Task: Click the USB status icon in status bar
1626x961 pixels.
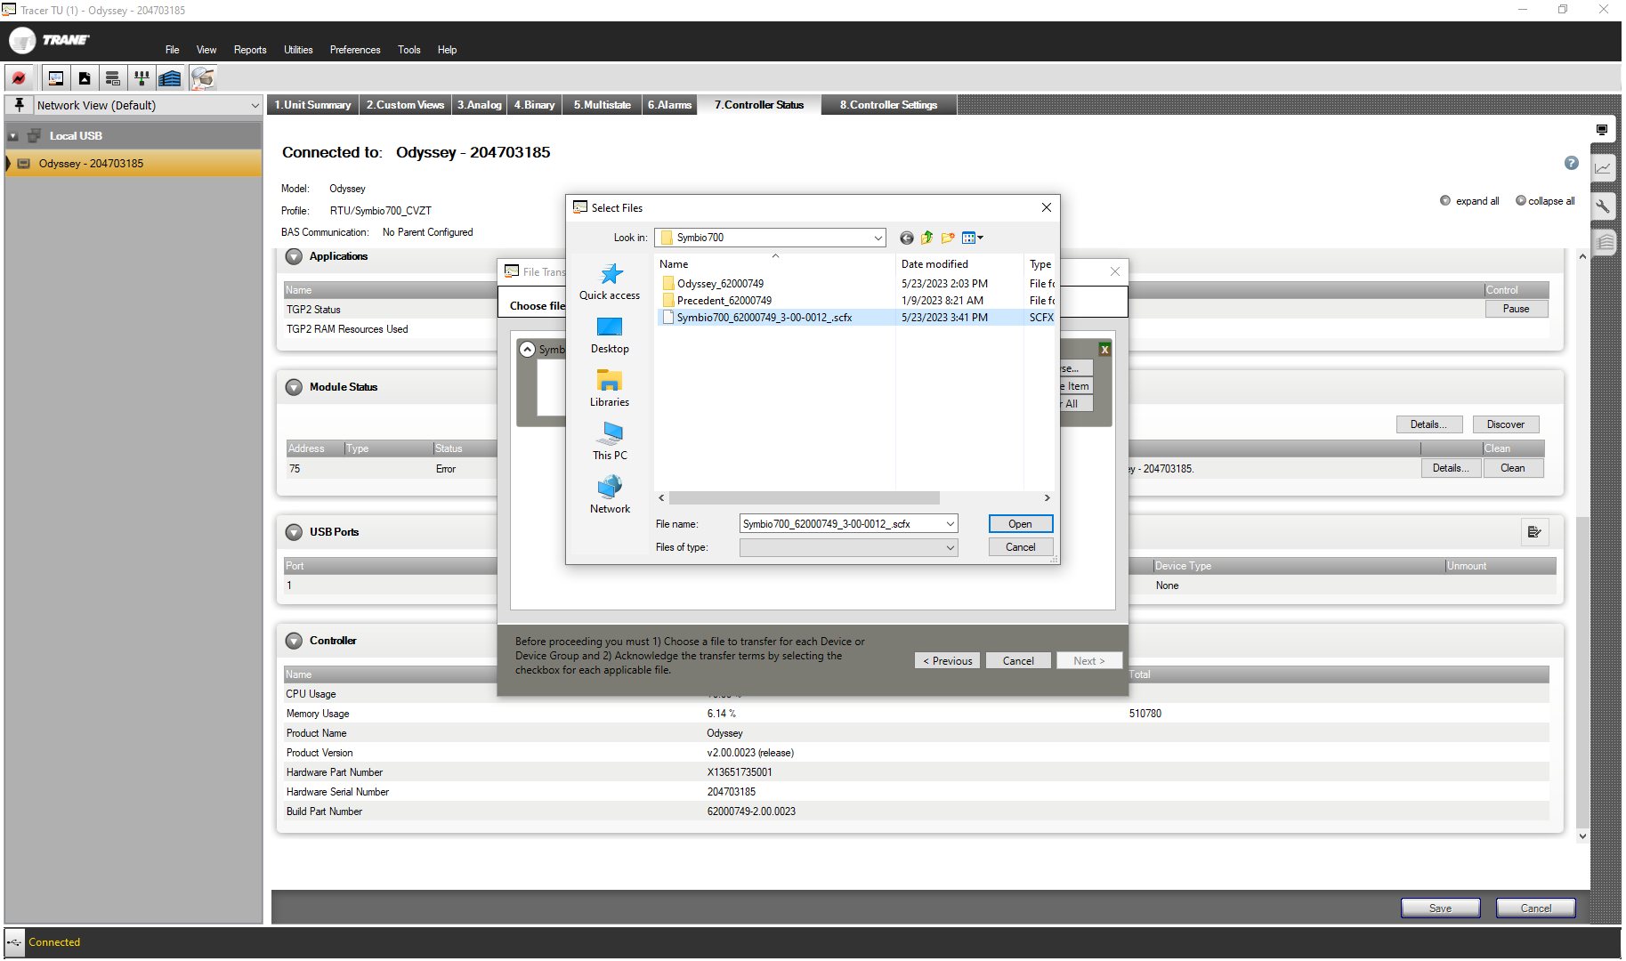Action: [x=14, y=942]
